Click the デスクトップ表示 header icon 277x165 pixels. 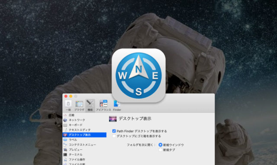[113, 119]
